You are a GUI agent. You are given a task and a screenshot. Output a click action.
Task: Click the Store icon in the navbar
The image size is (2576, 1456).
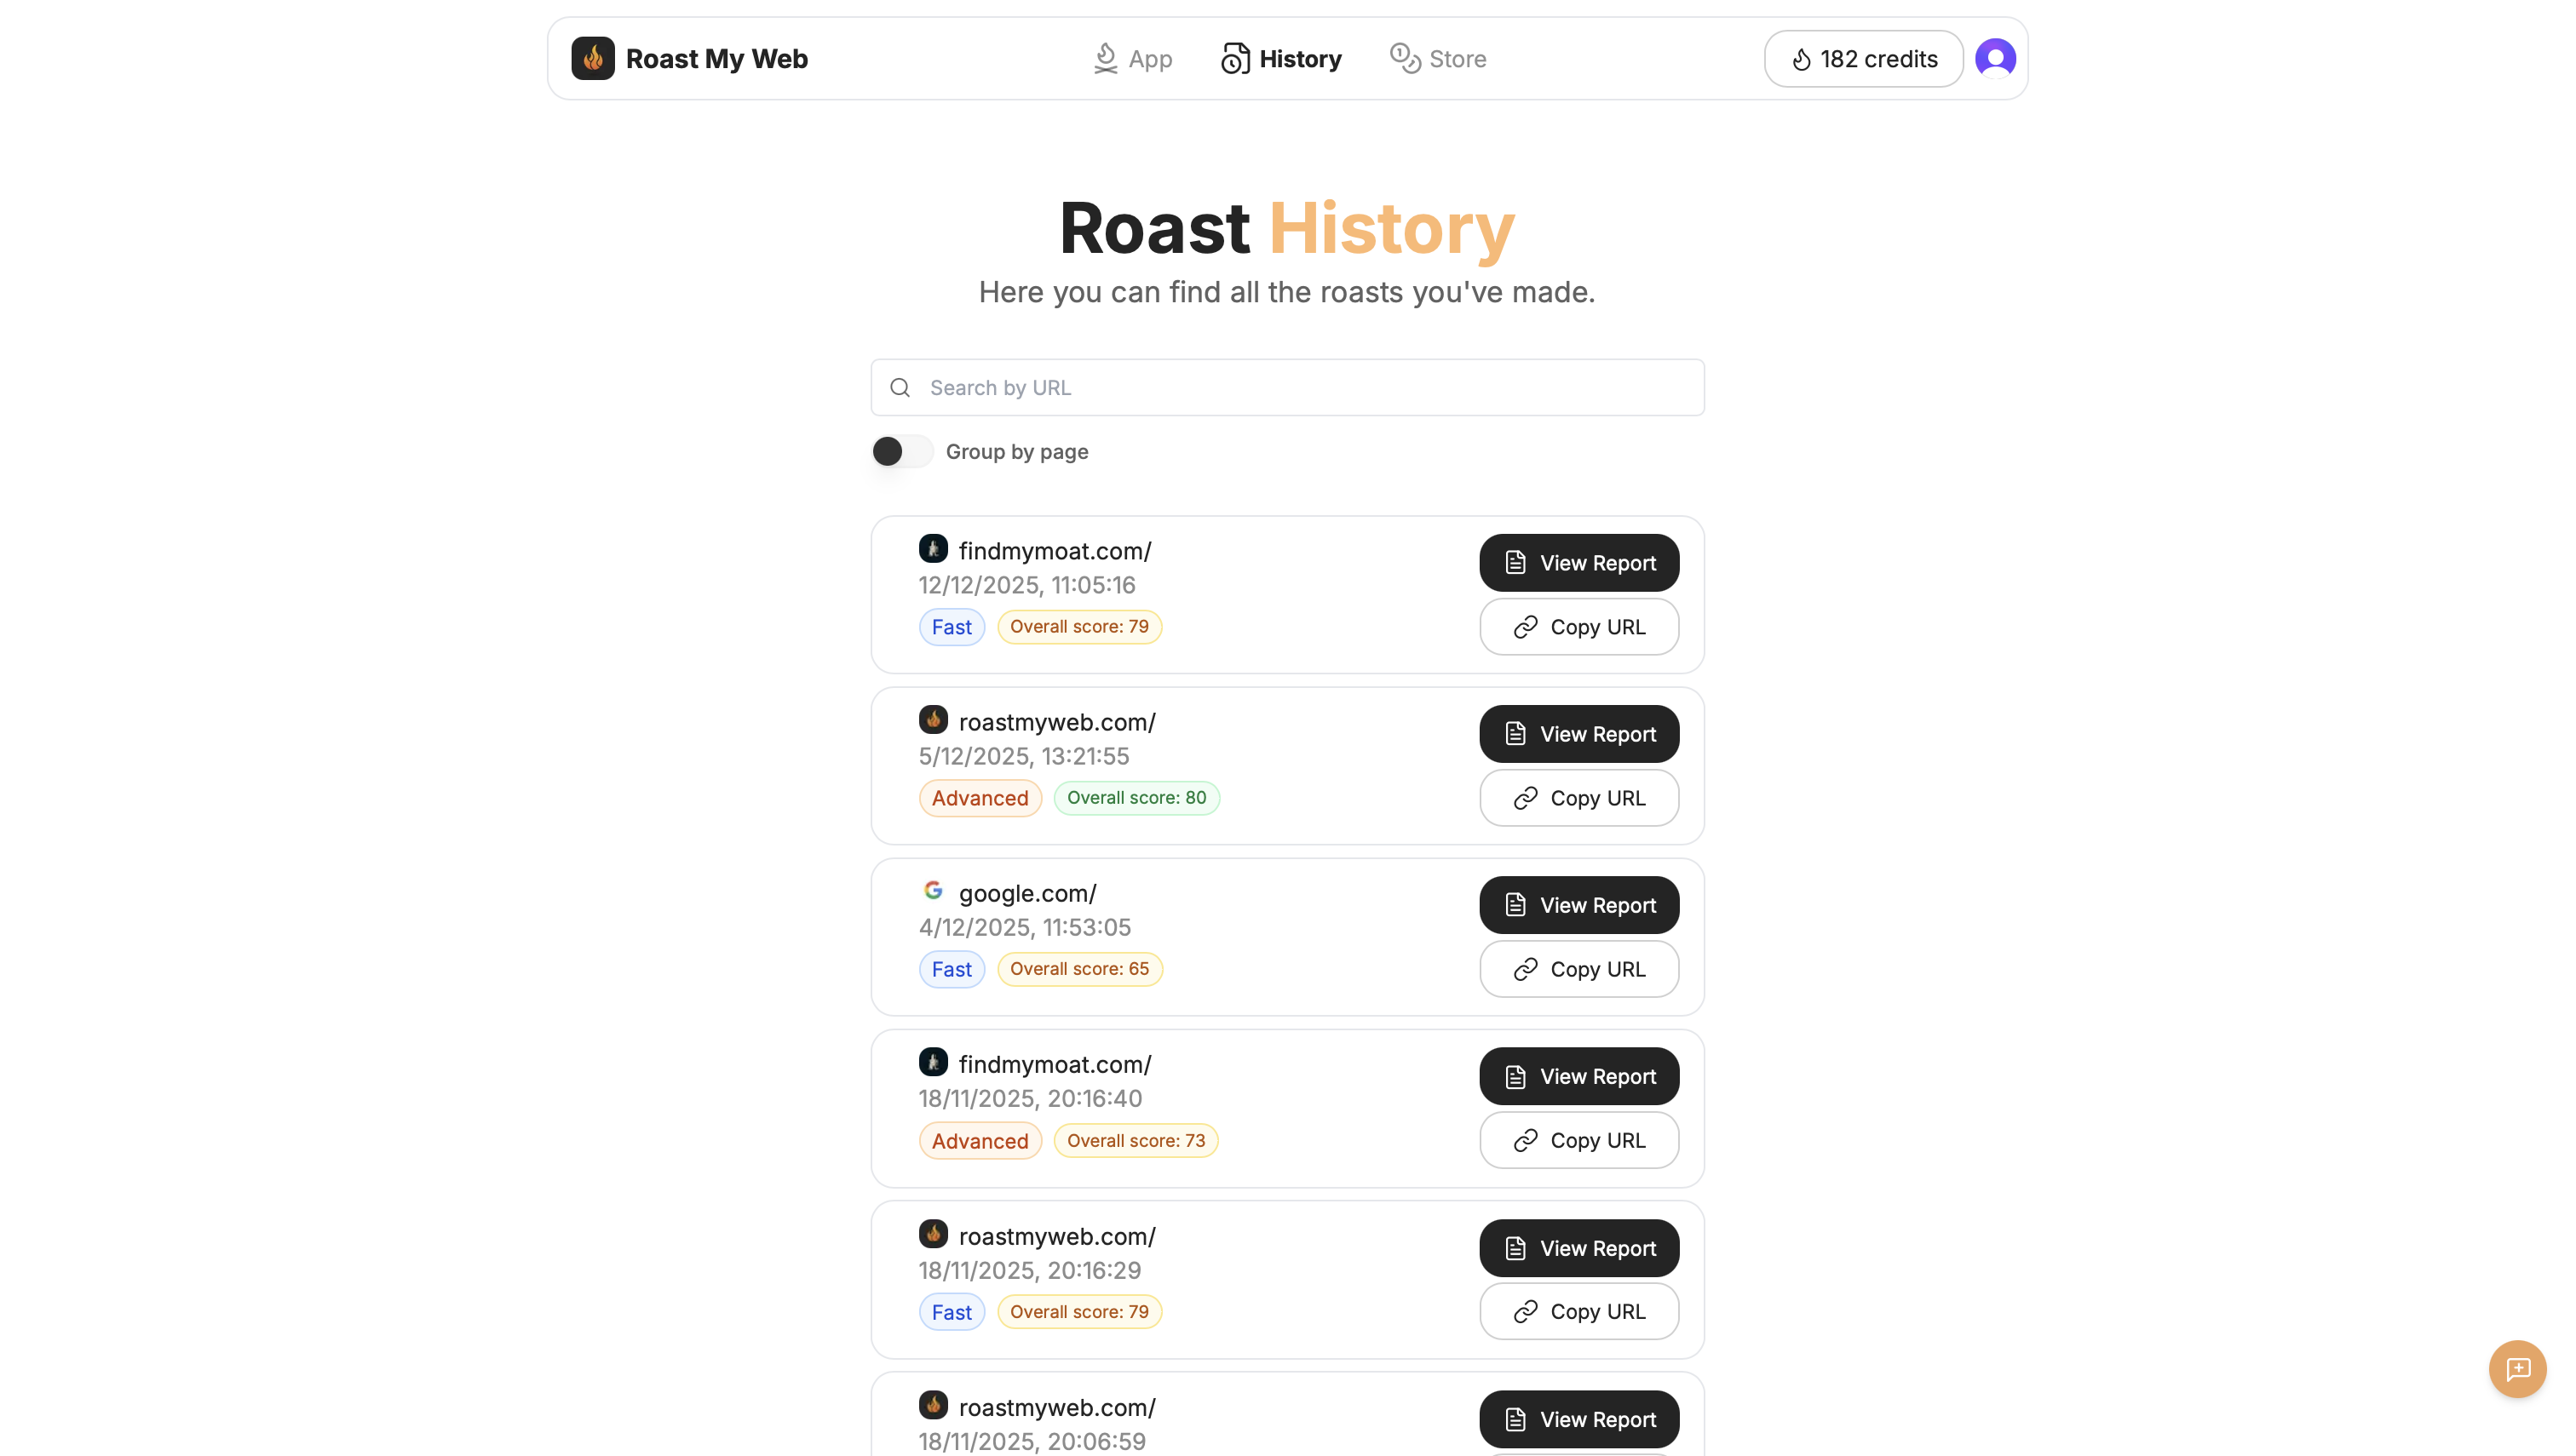pos(1405,58)
